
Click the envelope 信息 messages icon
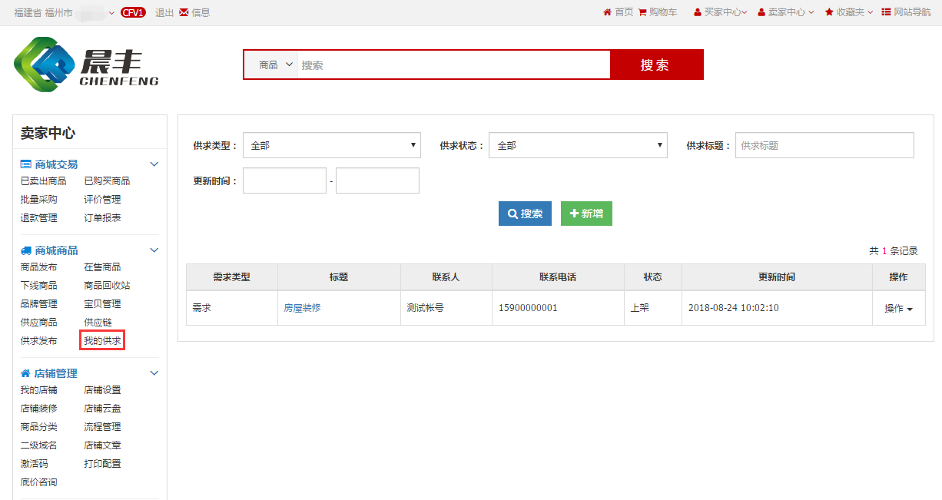184,12
